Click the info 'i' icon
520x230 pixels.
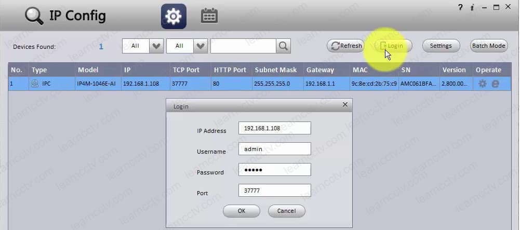click(472, 7)
